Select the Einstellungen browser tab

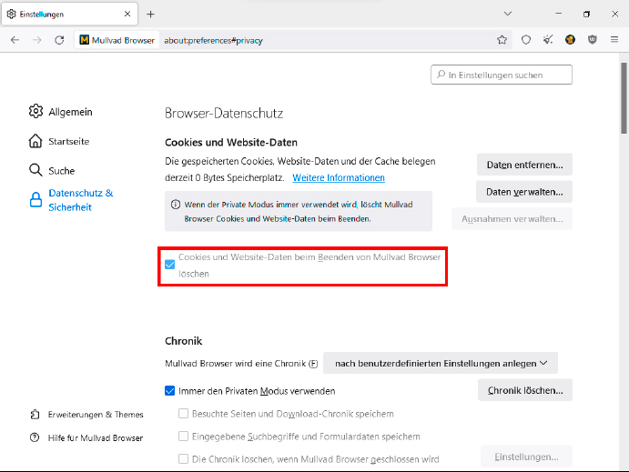click(70, 14)
